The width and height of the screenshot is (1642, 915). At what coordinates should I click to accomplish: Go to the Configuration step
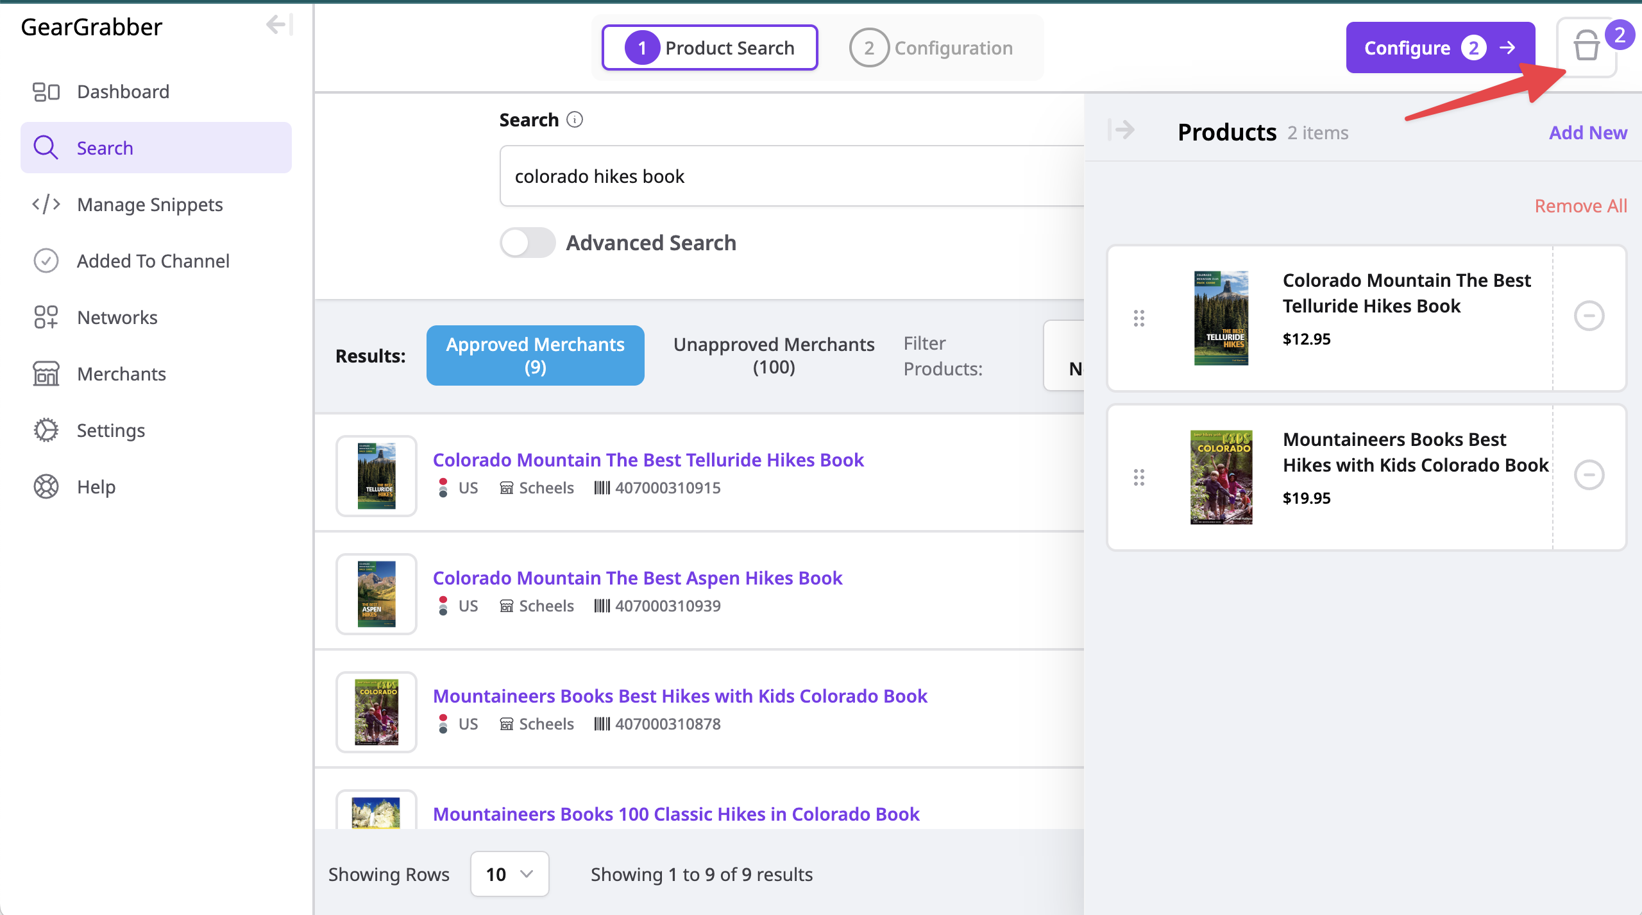coord(932,48)
